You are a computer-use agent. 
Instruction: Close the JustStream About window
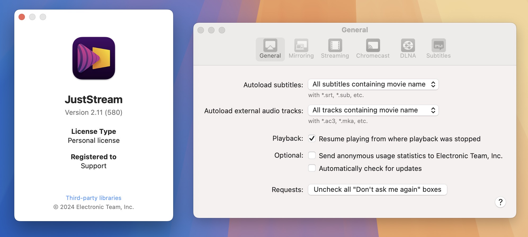coord(22,17)
